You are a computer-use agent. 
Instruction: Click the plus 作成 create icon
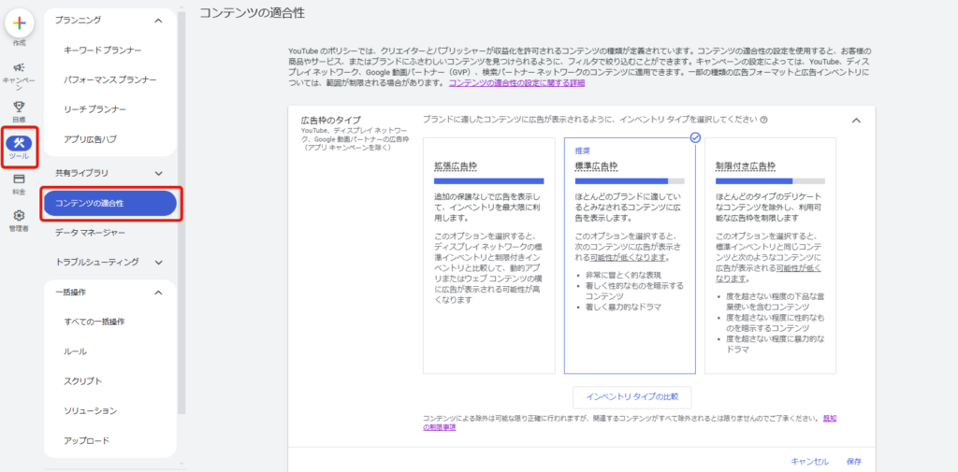pyautogui.click(x=20, y=23)
